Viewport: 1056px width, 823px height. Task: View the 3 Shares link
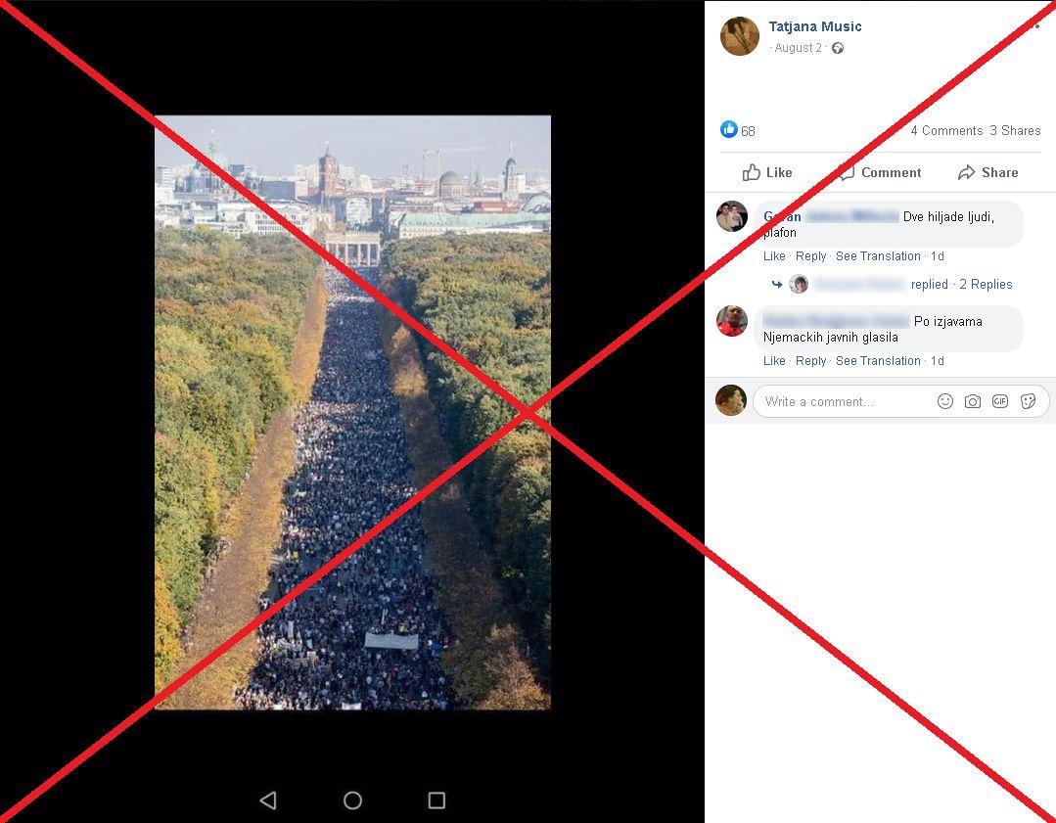point(1015,131)
